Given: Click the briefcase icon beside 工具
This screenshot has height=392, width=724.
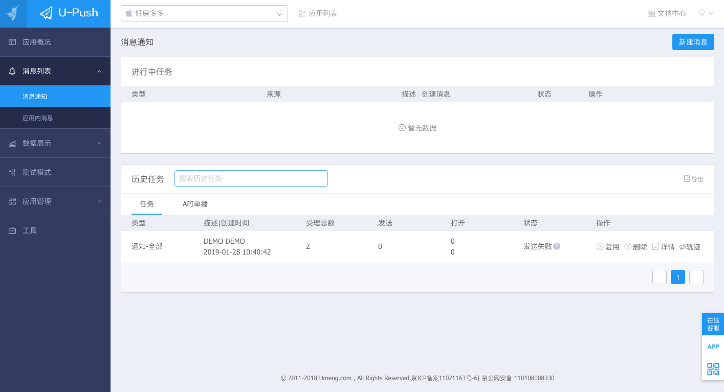Looking at the screenshot, I should (x=12, y=230).
